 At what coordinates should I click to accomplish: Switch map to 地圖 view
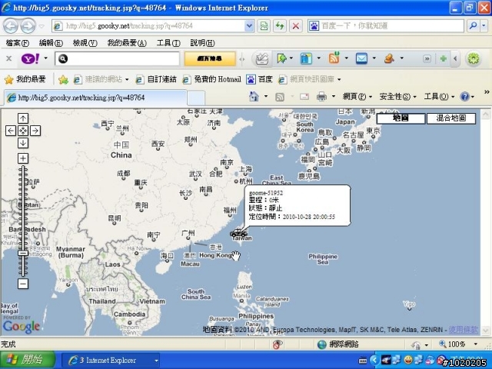401,118
